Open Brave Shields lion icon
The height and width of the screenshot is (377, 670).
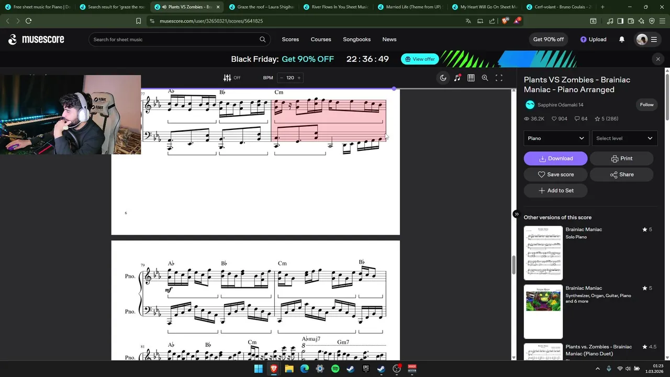[505, 21]
